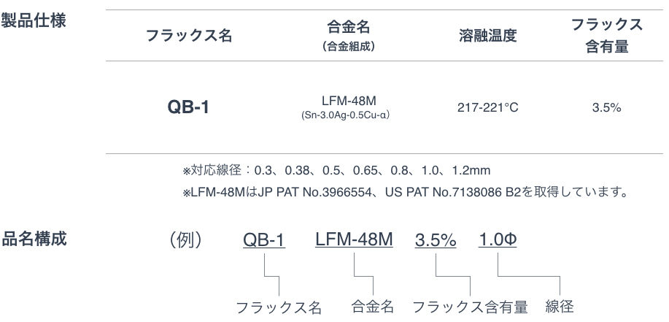Screen dimensions: 669x322
Task: Select the フラックス名 column header
Action: (189, 35)
